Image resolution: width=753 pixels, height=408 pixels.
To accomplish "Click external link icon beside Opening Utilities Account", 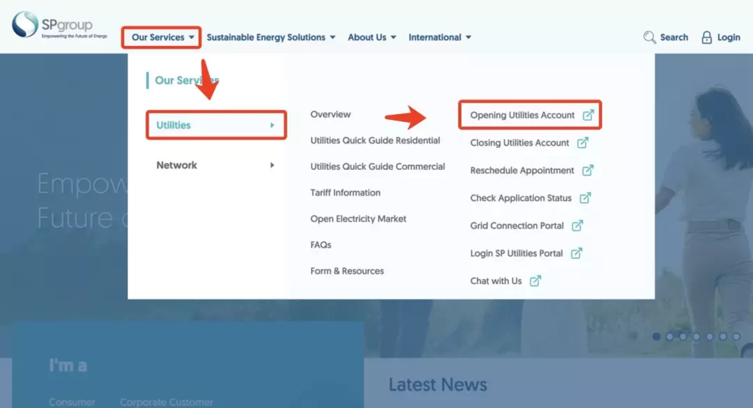I will coord(588,115).
